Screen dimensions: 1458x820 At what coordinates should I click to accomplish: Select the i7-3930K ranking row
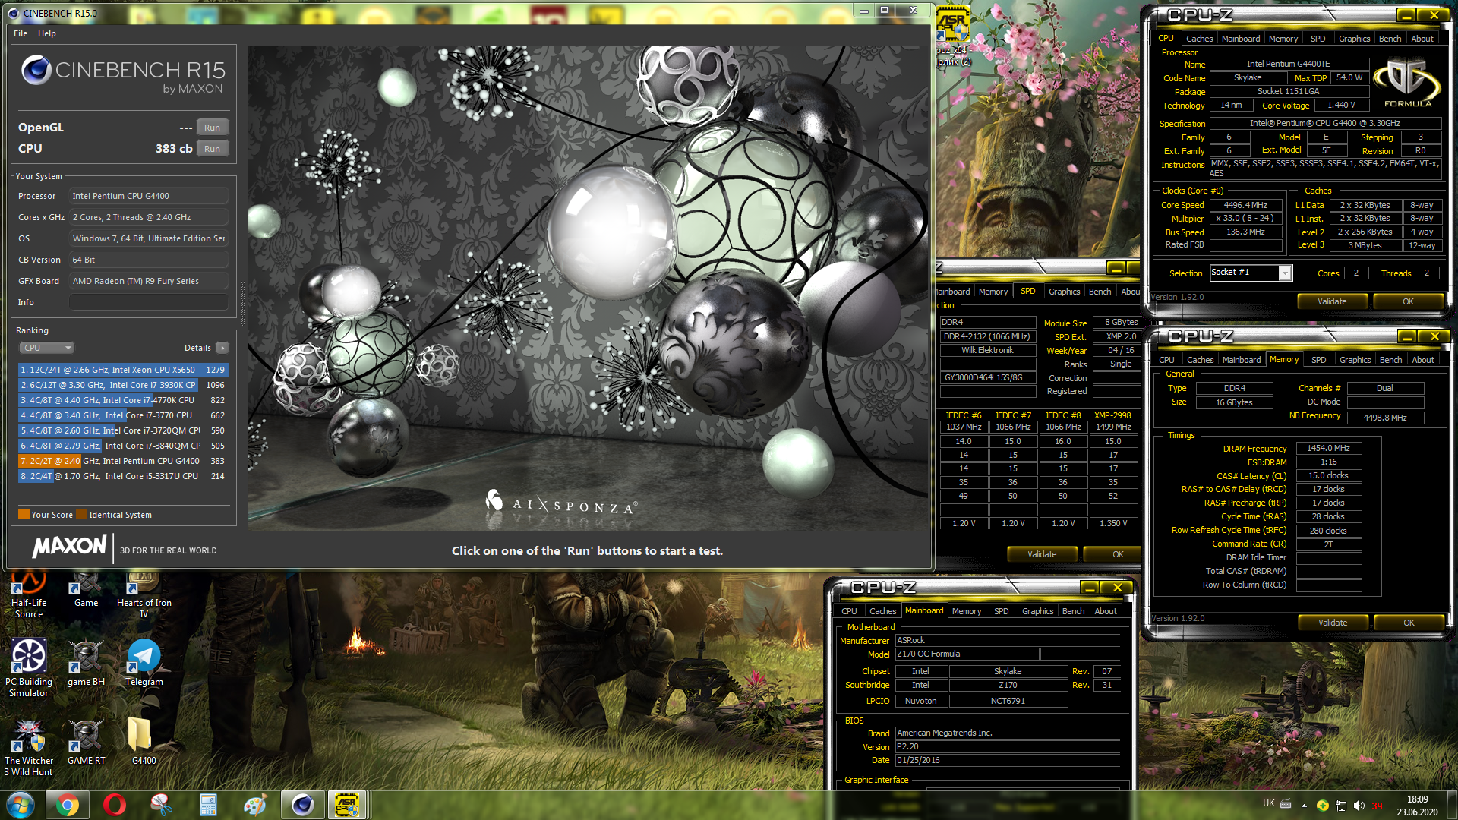pyautogui.click(x=123, y=385)
